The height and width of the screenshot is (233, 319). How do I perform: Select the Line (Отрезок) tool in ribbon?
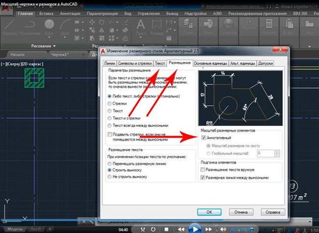click(x=9, y=25)
